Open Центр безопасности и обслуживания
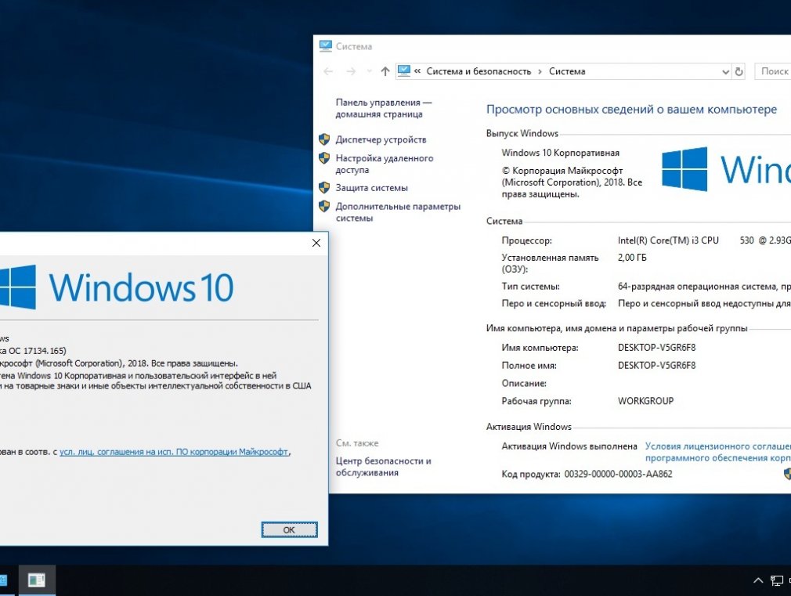 tap(384, 467)
